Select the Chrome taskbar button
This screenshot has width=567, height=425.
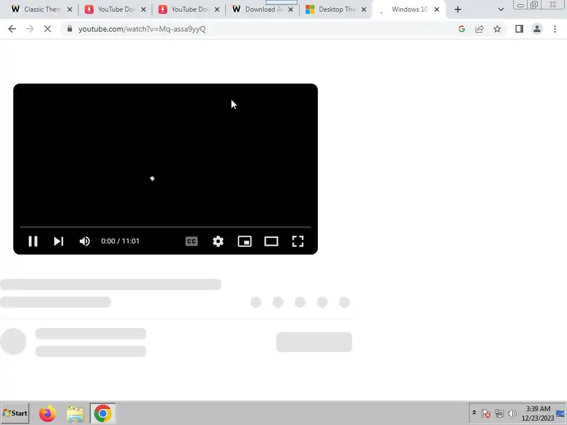102,413
